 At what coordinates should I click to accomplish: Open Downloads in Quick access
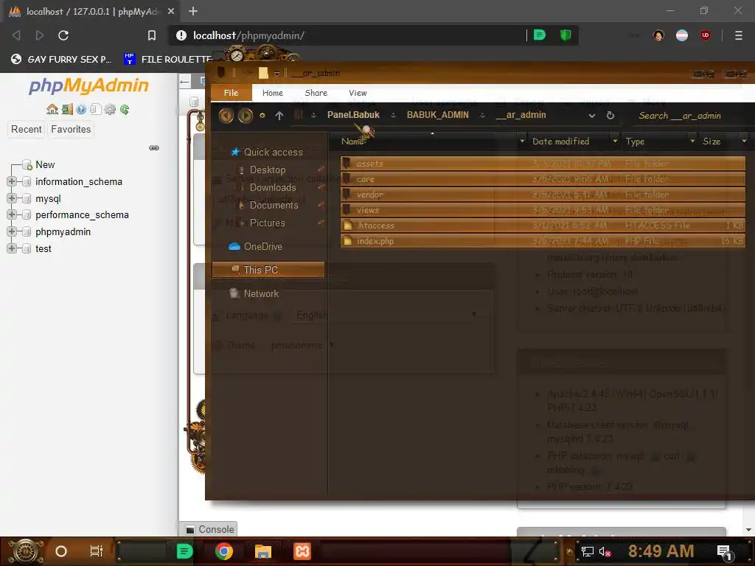[x=273, y=188]
